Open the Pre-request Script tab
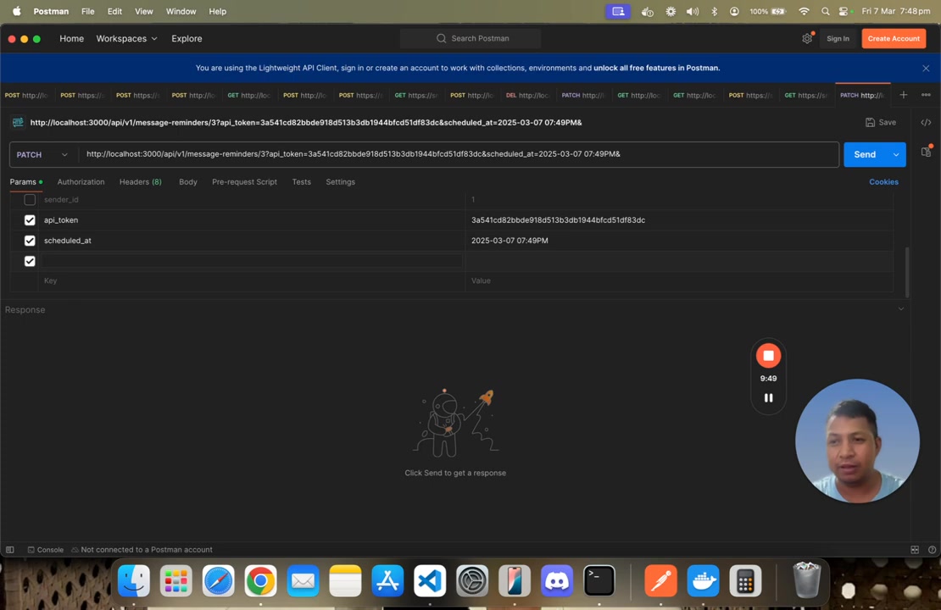The image size is (941, 610). 244,182
